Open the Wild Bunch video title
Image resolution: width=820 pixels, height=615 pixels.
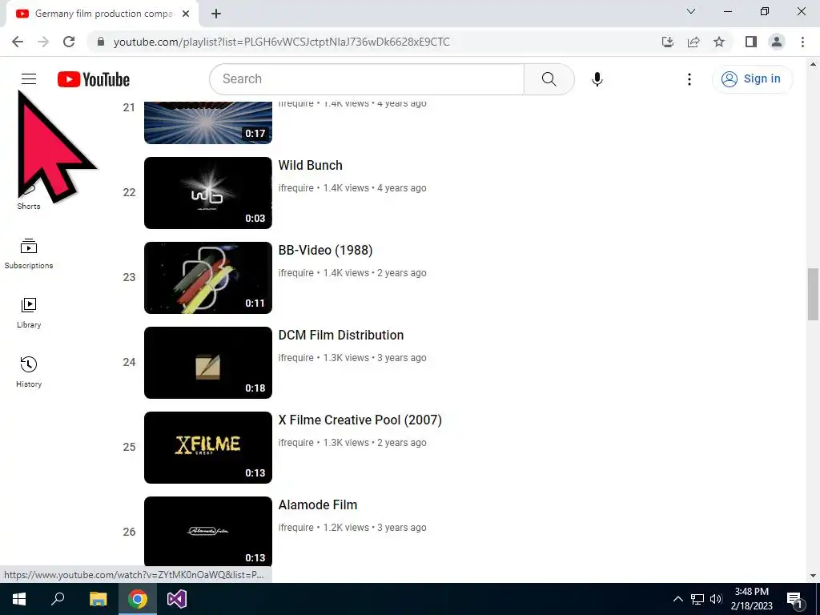pyautogui.click(x=310, y=165)
